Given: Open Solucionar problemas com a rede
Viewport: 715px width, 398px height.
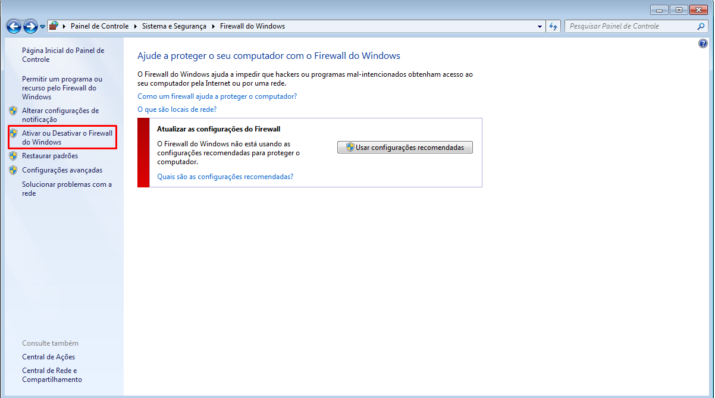Looking at the screenshot, I should click(x=67, y=189).
